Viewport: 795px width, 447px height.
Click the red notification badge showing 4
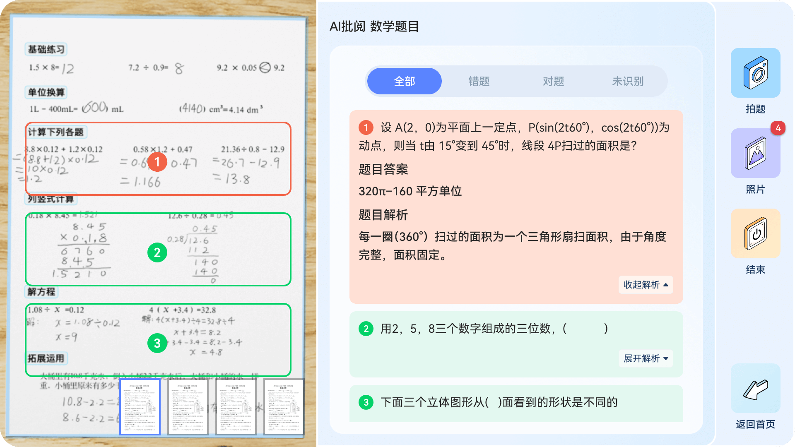(x=778, y=128)
